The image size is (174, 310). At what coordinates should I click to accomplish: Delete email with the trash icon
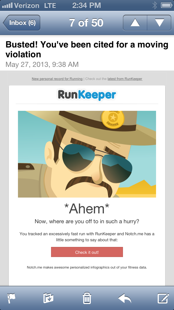coord(87,298)
